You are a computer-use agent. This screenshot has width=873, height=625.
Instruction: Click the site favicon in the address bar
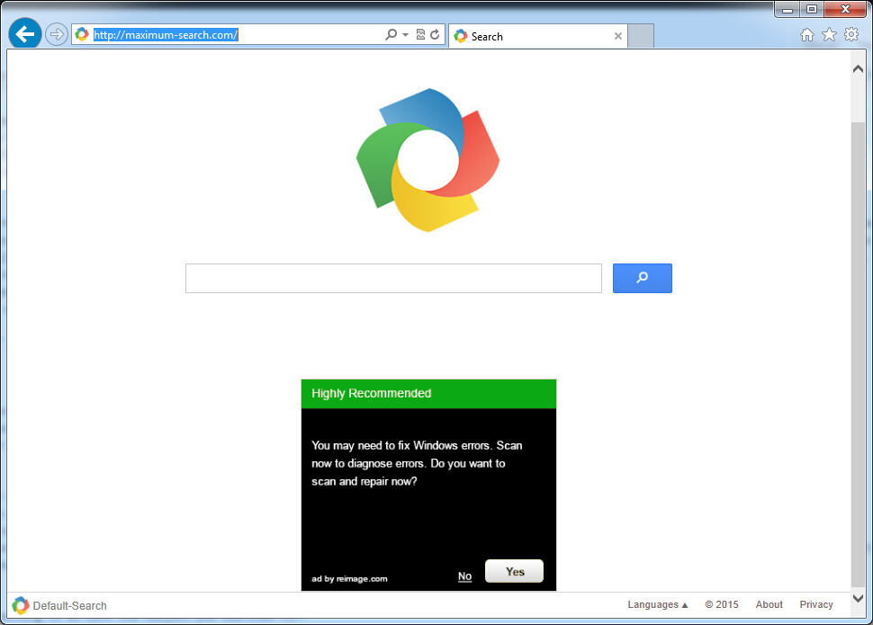[82, 34]
